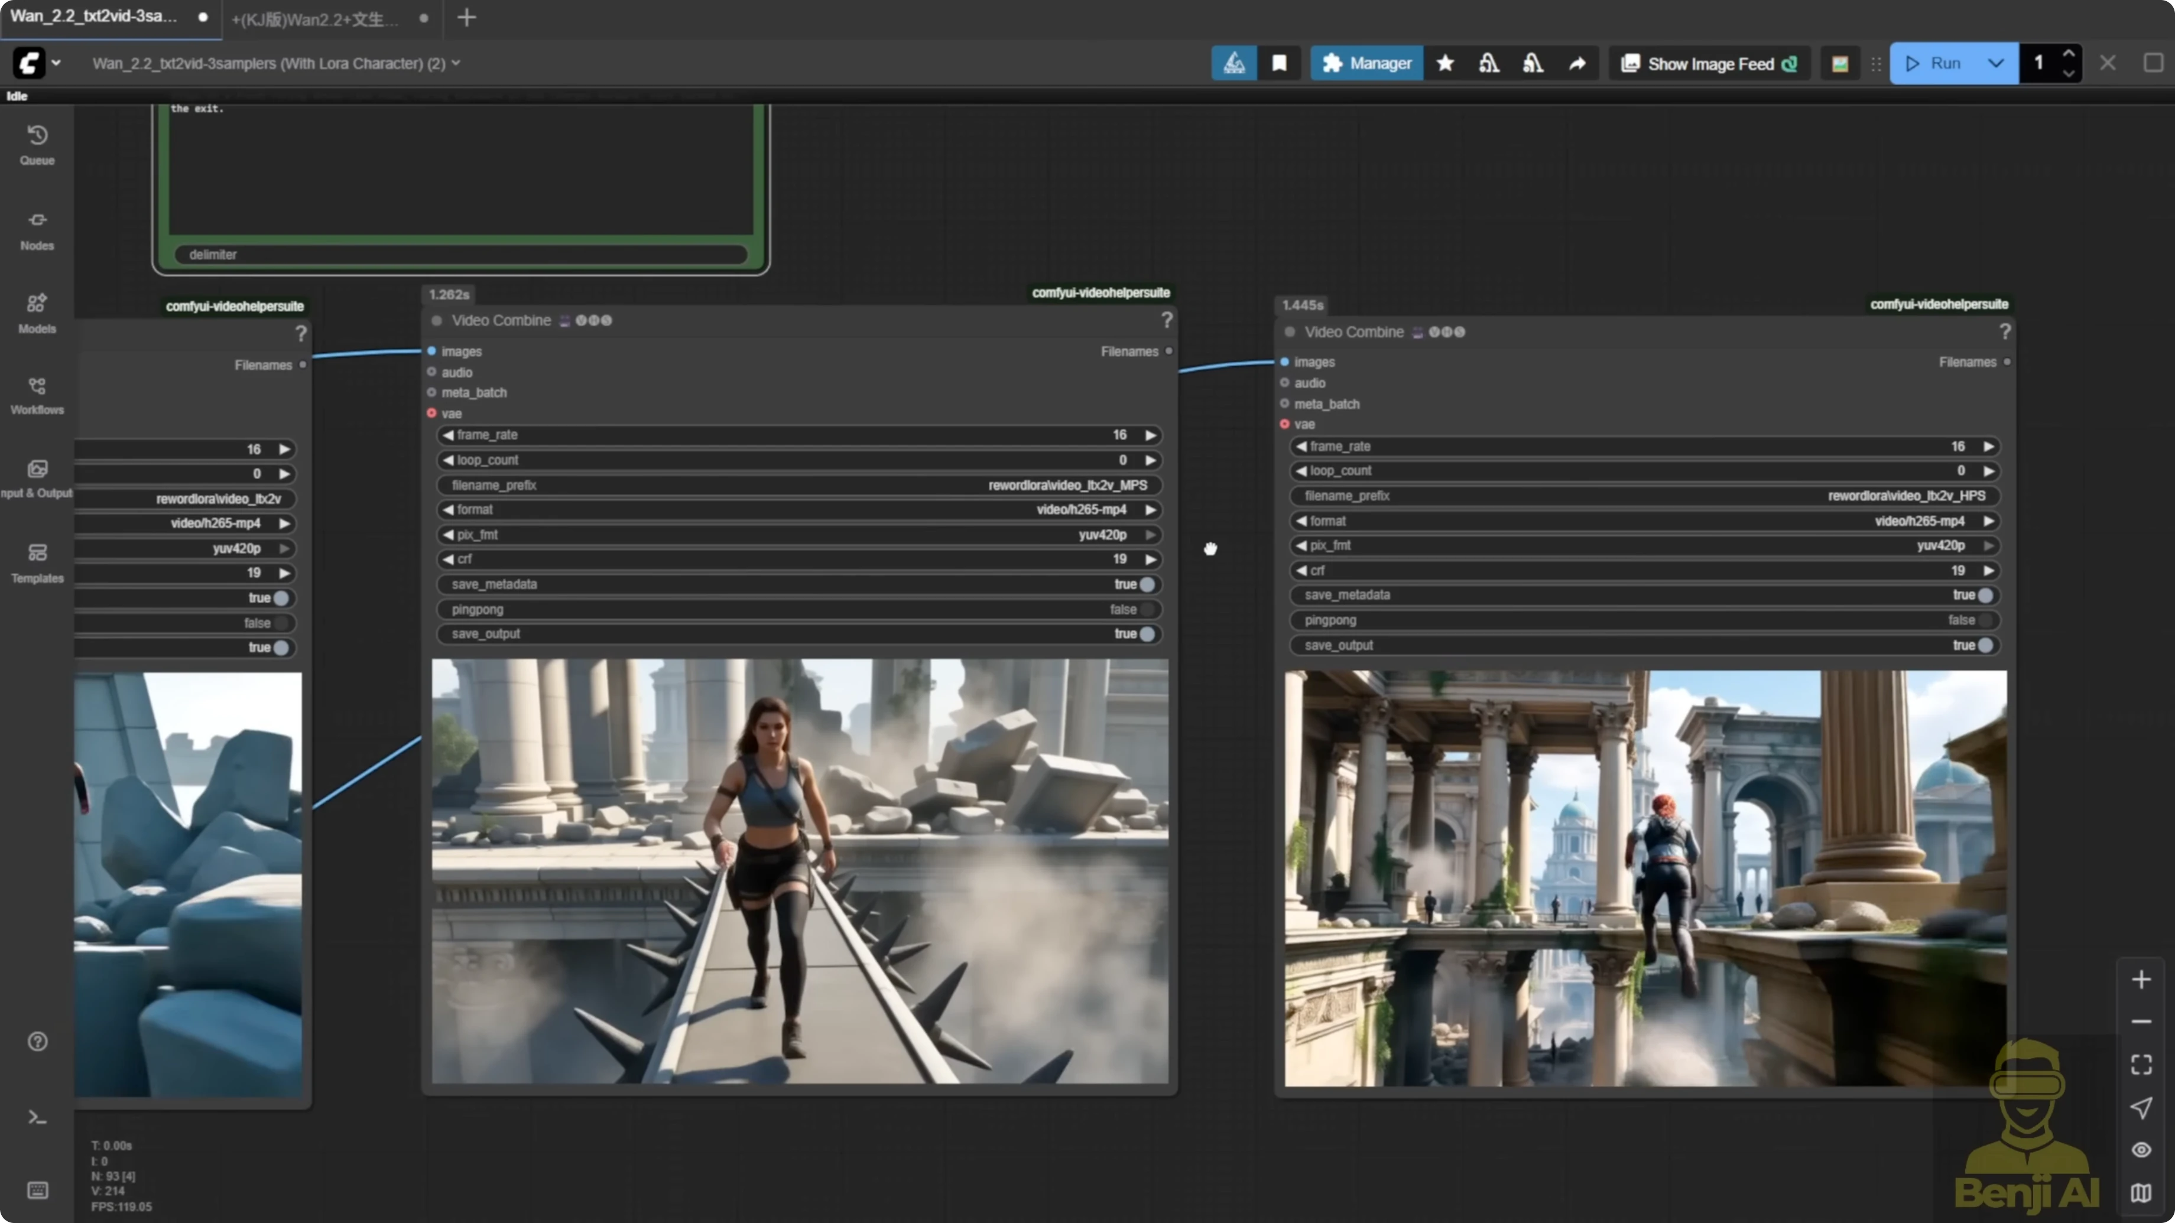Toggle link visibility with the eye icon
This screenshot has width=2175, height=1223.
pyautogui.click(x=2141, y=1150)
